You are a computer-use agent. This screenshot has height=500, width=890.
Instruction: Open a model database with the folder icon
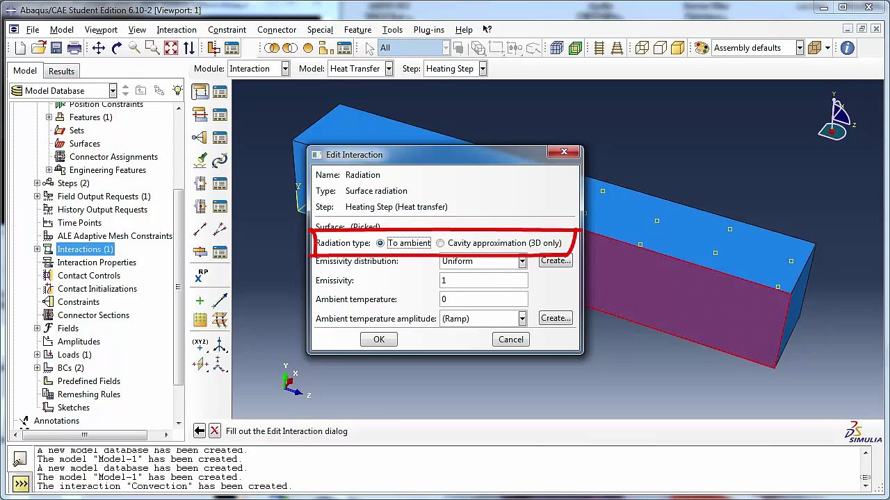pos(38,48)
